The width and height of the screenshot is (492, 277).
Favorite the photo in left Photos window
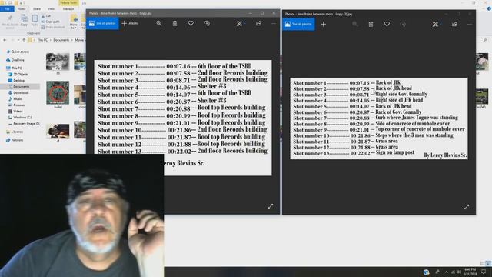click(191, 23)
